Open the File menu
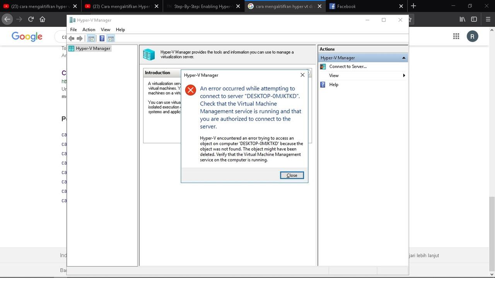Screen dimensions: 495x285 73,30
